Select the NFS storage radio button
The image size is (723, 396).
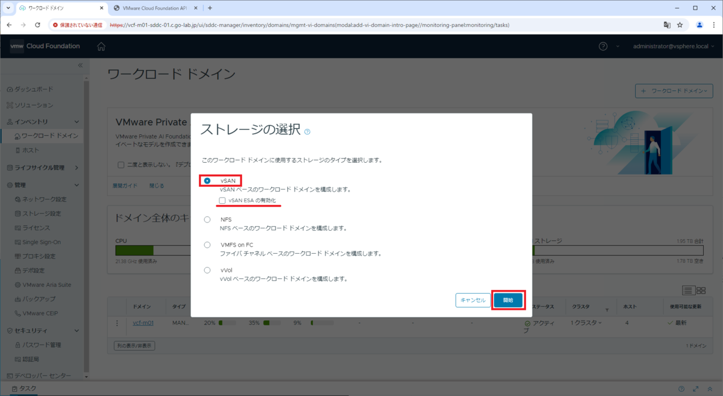tap(207, 219)
